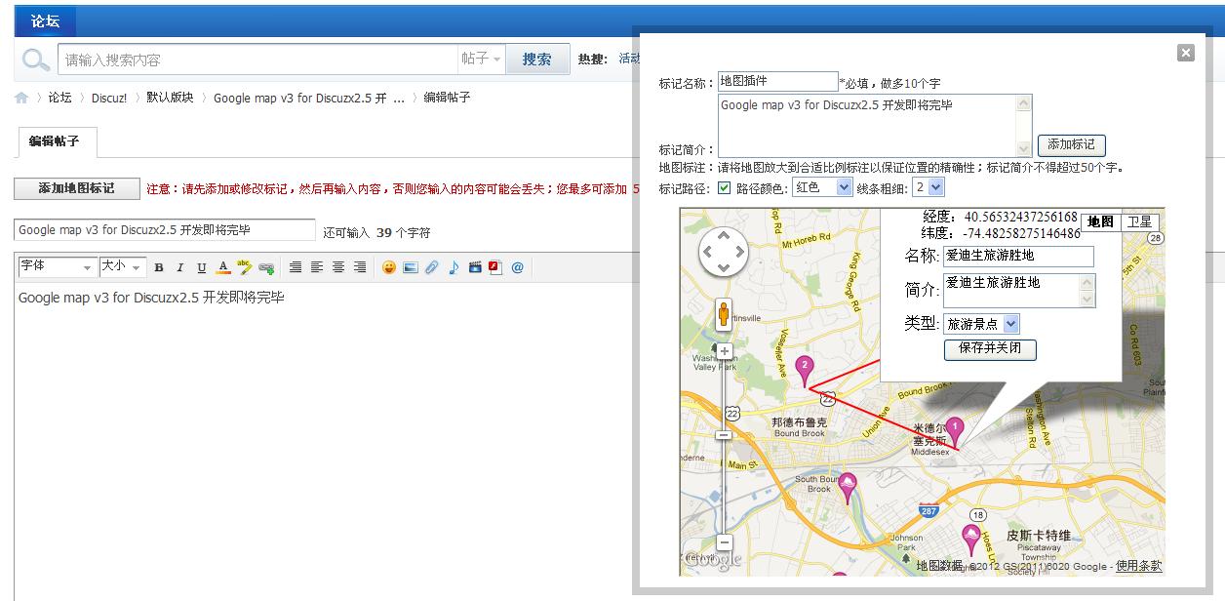Click the search magnifier icon

coord(36,60)
